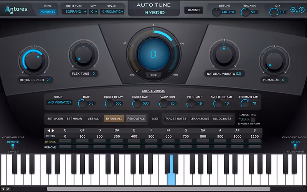Click the left octave arrow beside CENTS

[x=49, y=130]
